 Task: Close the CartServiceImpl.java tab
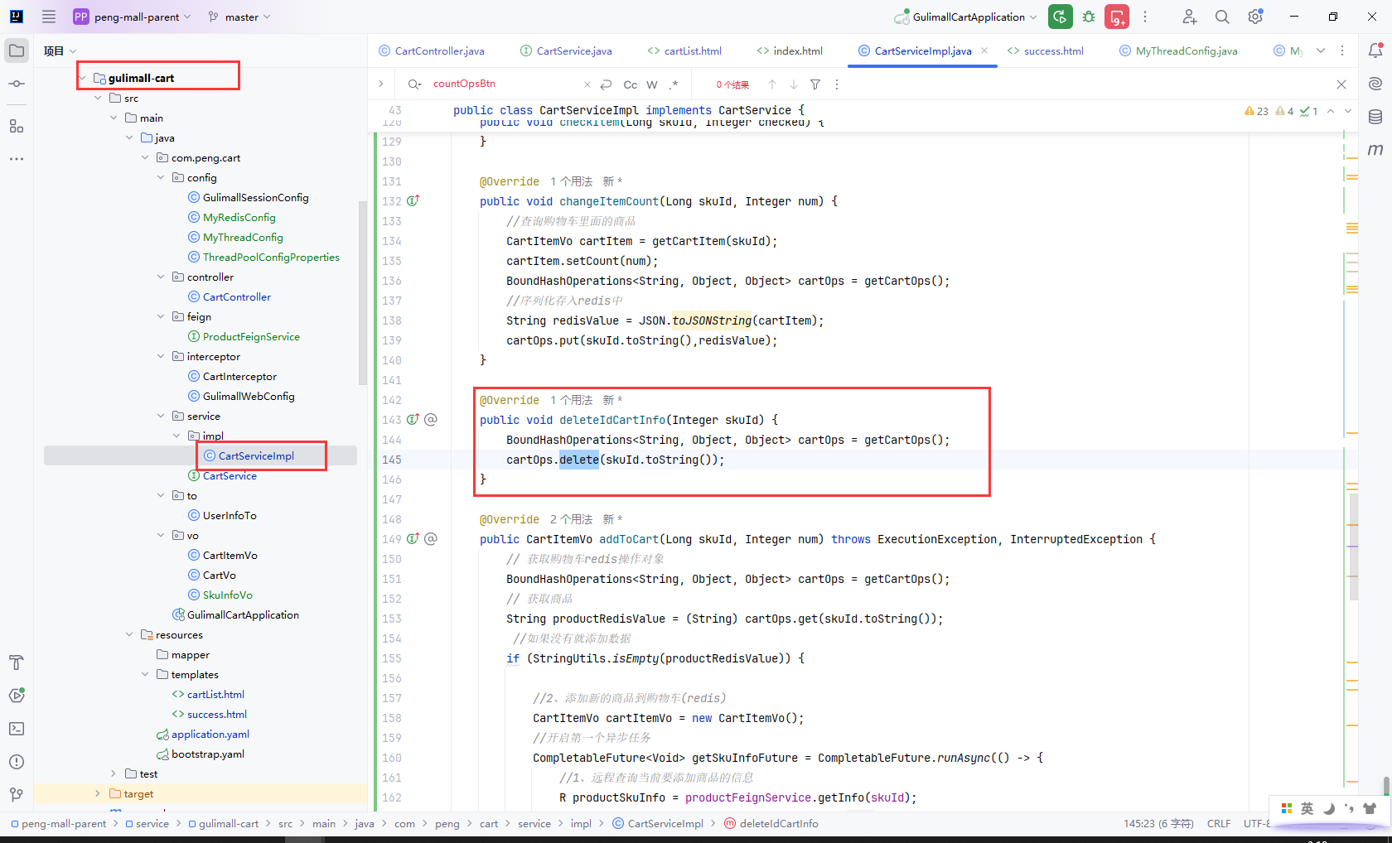pos(984,51)
